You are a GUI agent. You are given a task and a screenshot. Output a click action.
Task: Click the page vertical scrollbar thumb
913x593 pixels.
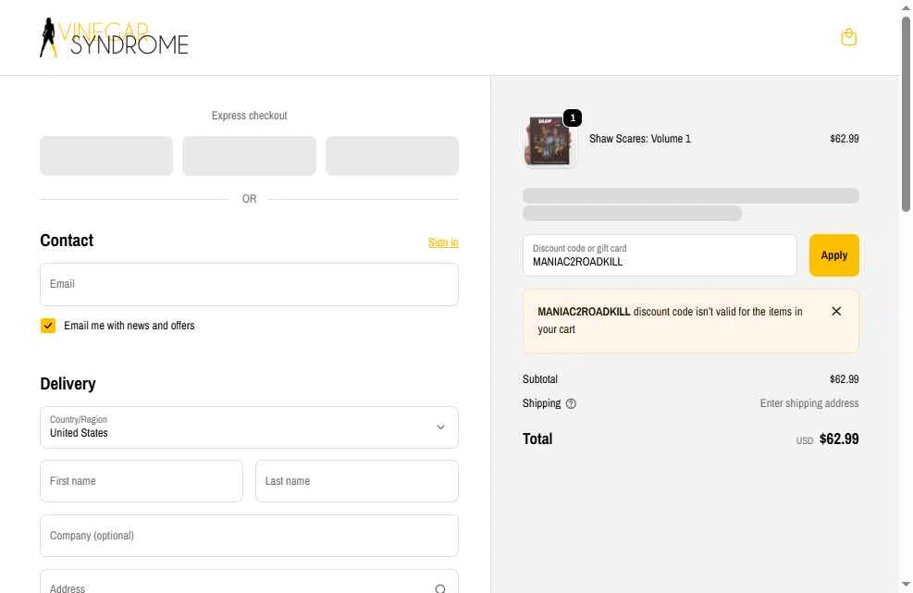pyautogui.click(x=906, y=114)
